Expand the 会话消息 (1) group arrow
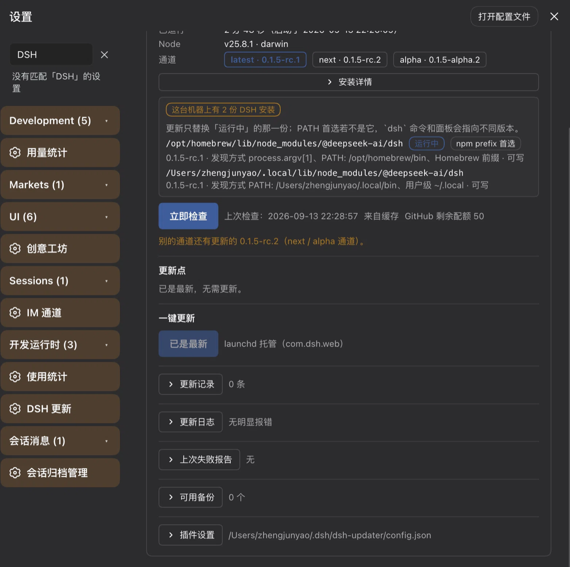 coord(106,441)
